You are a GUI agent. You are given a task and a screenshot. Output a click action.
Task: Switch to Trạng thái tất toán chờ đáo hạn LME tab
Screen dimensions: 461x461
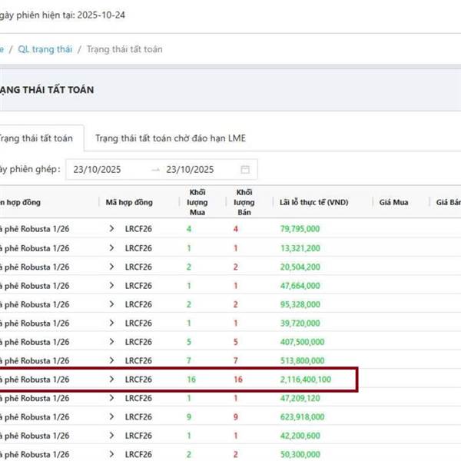click(170, 138)
